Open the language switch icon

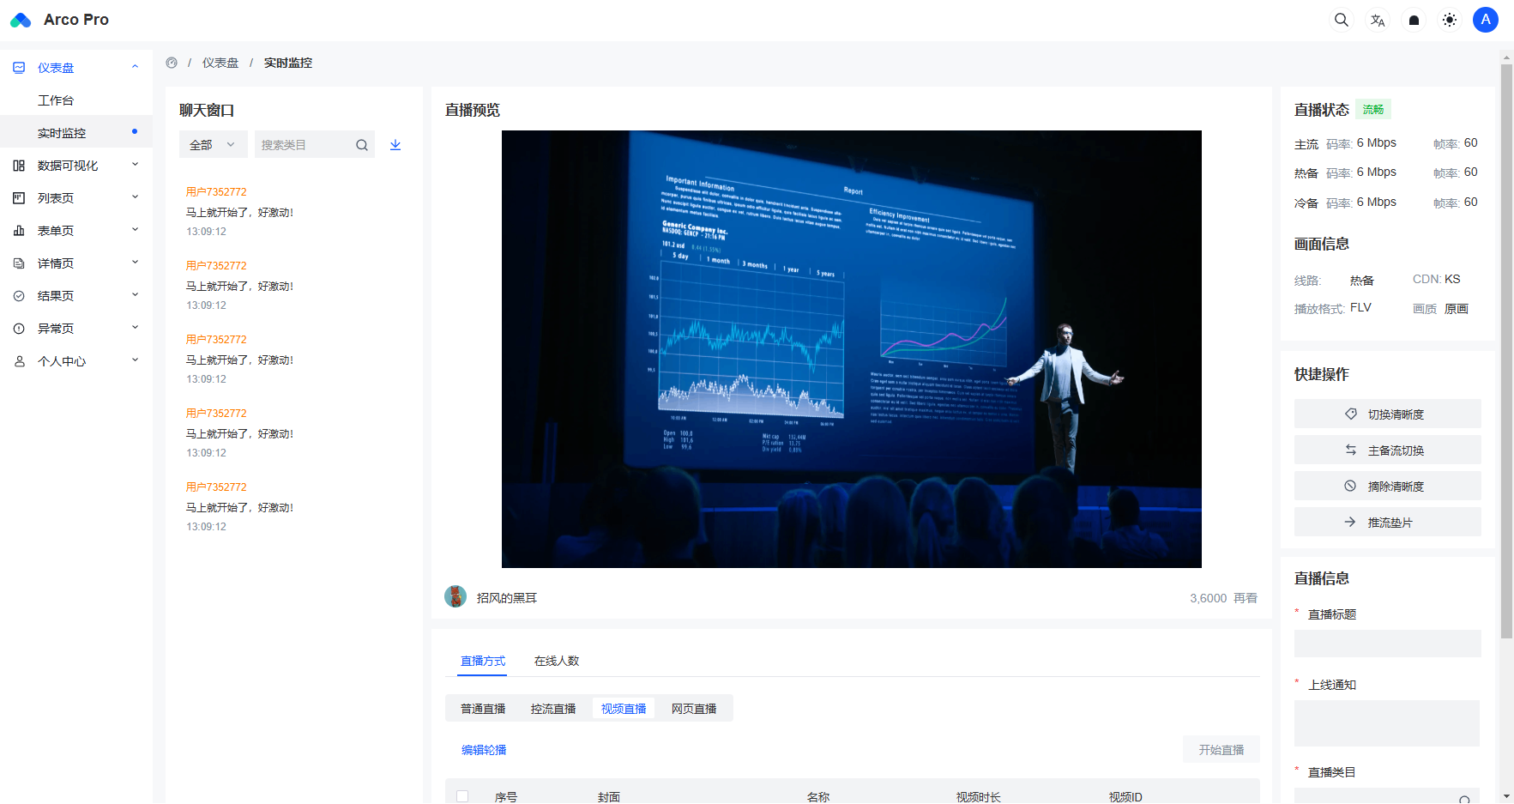(x=1378, y=20)
